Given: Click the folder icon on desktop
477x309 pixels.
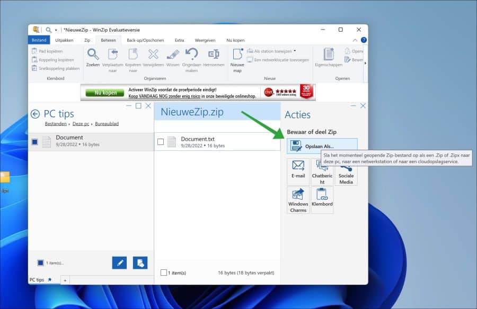Looking at the screenshot, I should [x=5, y=177].
